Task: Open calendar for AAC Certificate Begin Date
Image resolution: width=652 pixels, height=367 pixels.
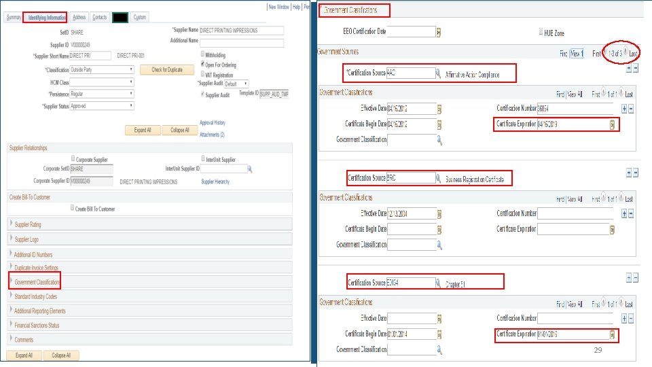Action: point(439,124)
